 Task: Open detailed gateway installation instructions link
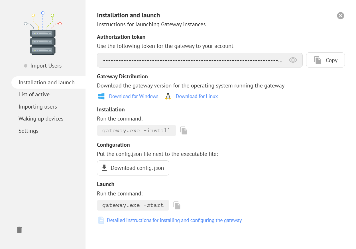[174, 220]
